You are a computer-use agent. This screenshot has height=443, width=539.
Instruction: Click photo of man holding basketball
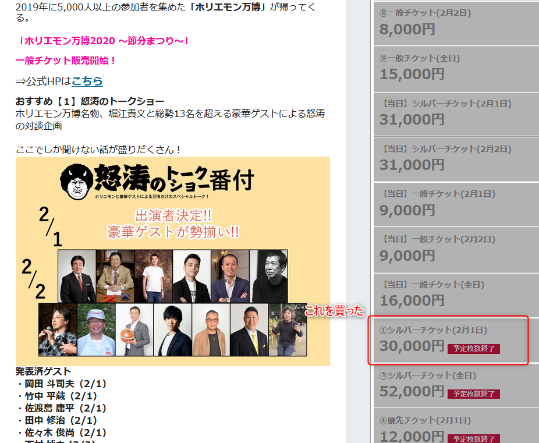coord(134,330)
